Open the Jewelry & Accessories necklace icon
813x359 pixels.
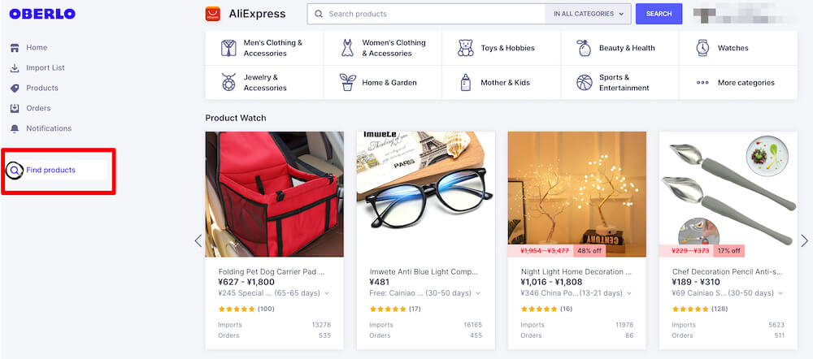coord(228,82)
